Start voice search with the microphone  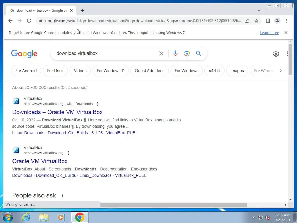[x=175, y=53]
